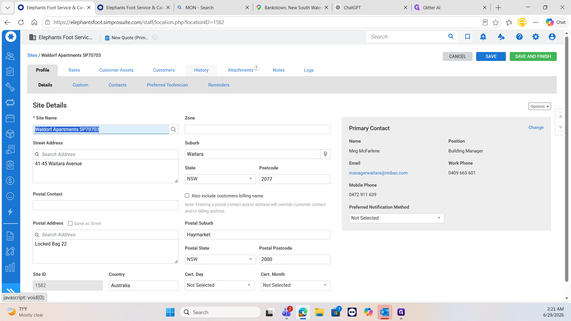The image size is (571, 321).
Task: Open the bookmark icon in header
Action: click(468, 37)
